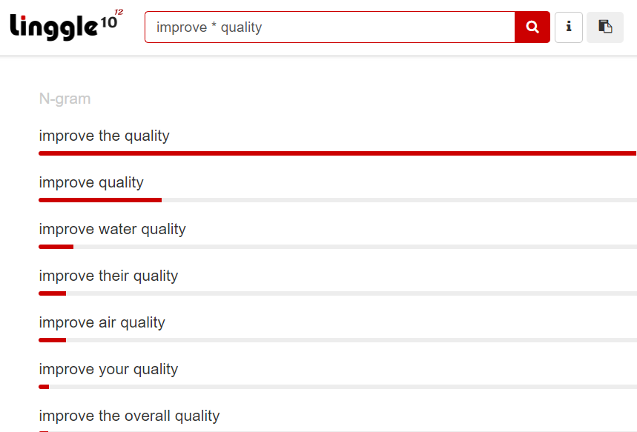
Task: Click inside the search query field
Action: coord(330,27)
